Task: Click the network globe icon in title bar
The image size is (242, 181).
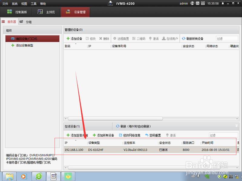Action: click(192, 3)
